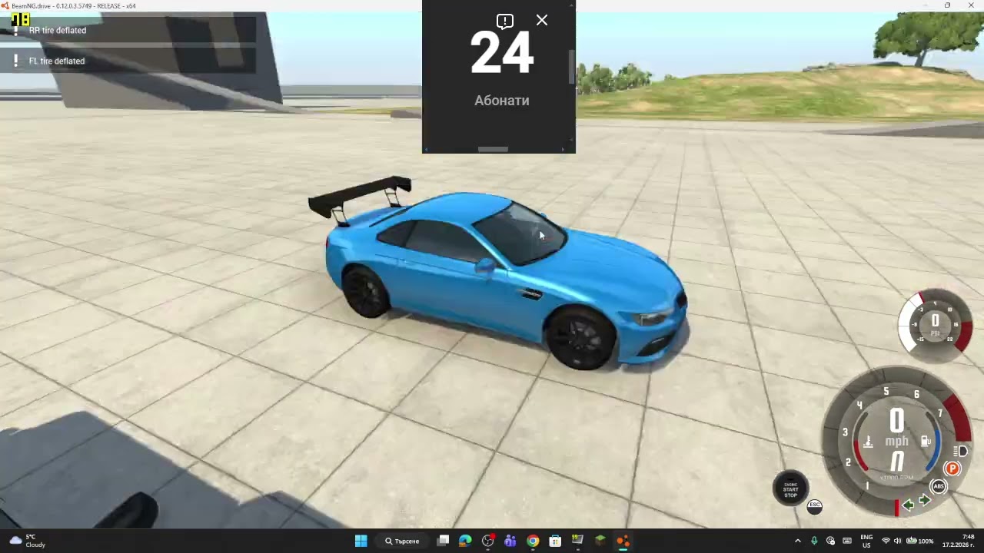Image resolution: width=984 pixels, height=553 pixels.
Task: Click the fuel pump gauge icon
Action: pyautogui.click(x=926, y=442)
